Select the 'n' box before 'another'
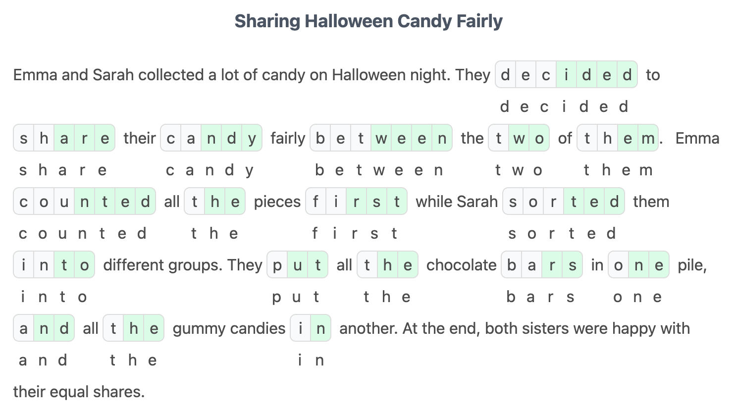Viewport: 736px width, 416px height. pos(320,328)
